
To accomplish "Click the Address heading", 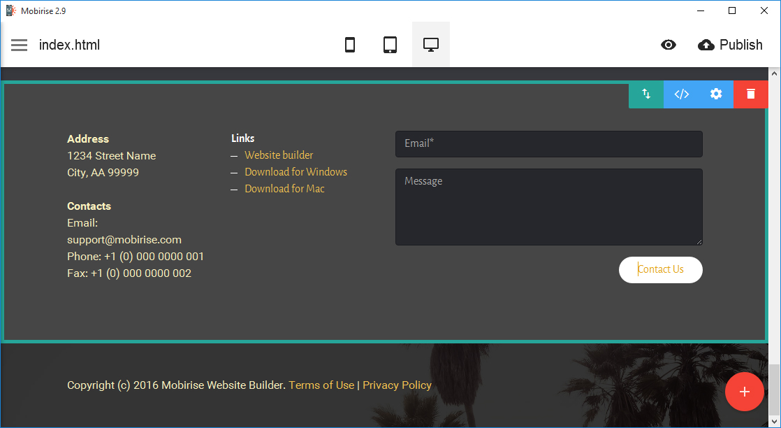I will [x=88, y=138].
